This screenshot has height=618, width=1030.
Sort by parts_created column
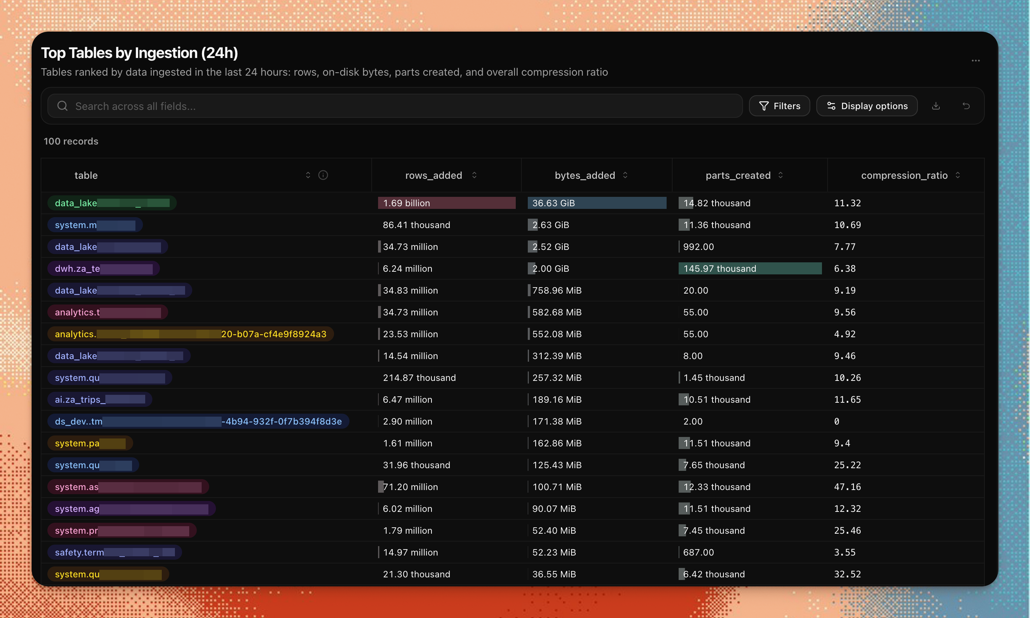point(780,175)
